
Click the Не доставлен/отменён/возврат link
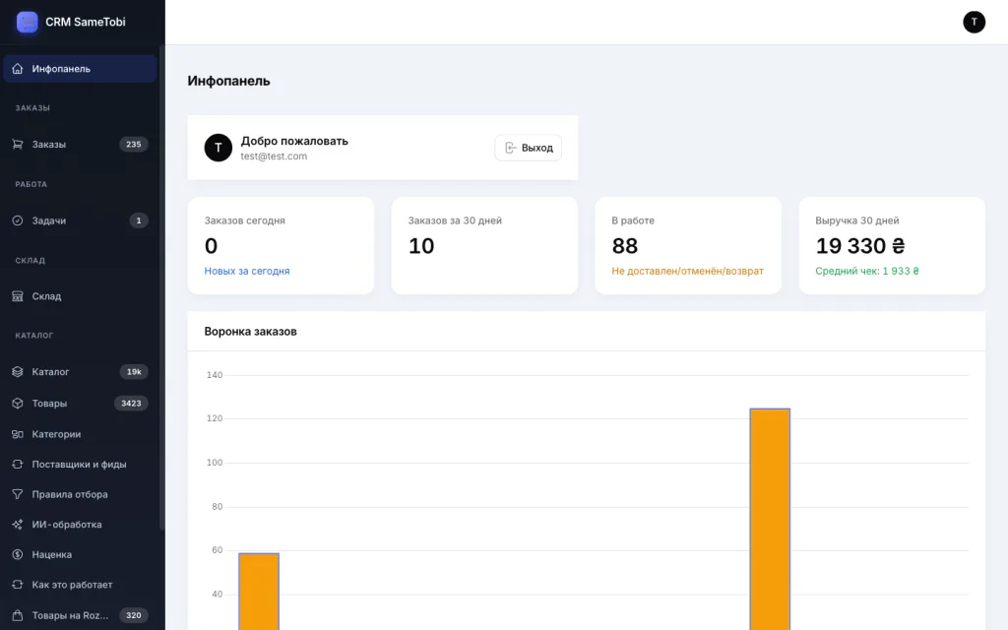click(687, 272)
